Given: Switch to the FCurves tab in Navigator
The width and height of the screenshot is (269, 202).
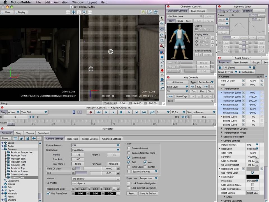Looking at the screenshot, I should click(x=30, y=133).
